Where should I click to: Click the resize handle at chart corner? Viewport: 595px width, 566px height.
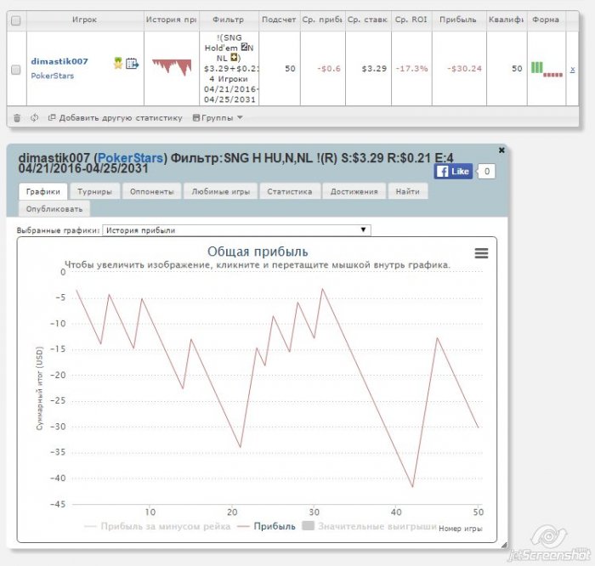tap(504, 545)
